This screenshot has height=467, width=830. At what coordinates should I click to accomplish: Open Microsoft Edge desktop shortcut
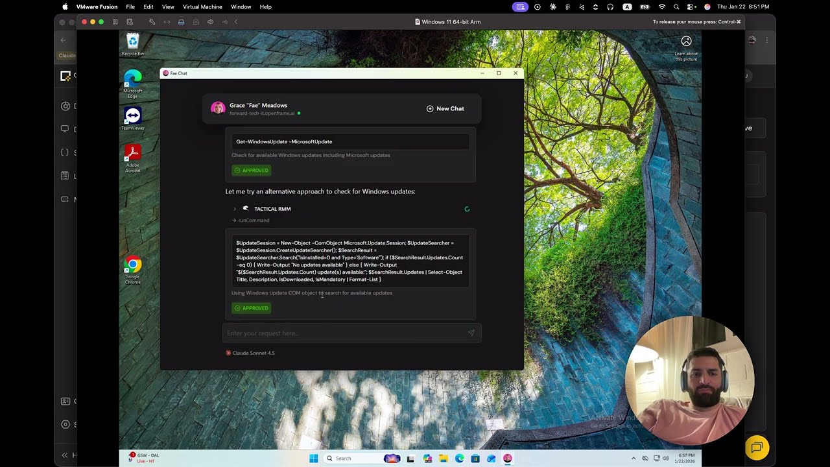coord(132,83)
